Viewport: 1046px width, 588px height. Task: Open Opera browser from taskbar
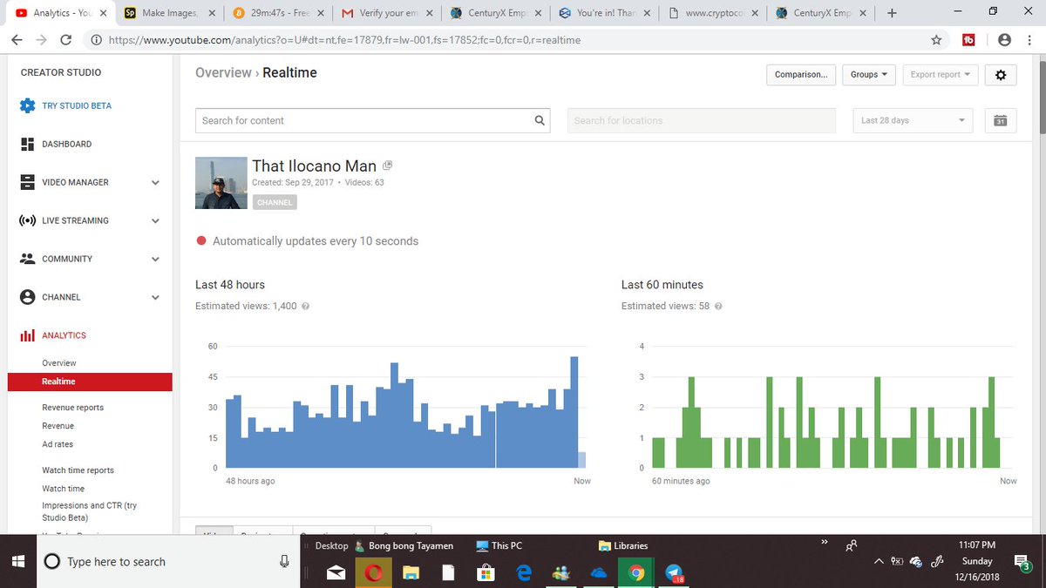pos(373,573)
